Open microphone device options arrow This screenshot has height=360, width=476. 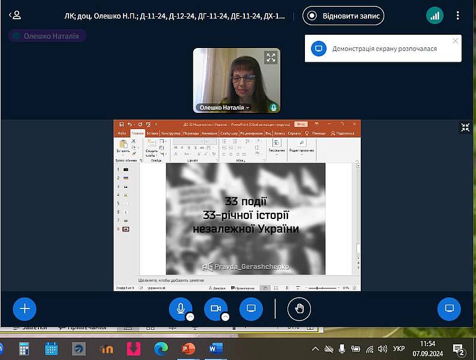click(x=190, y=317)
